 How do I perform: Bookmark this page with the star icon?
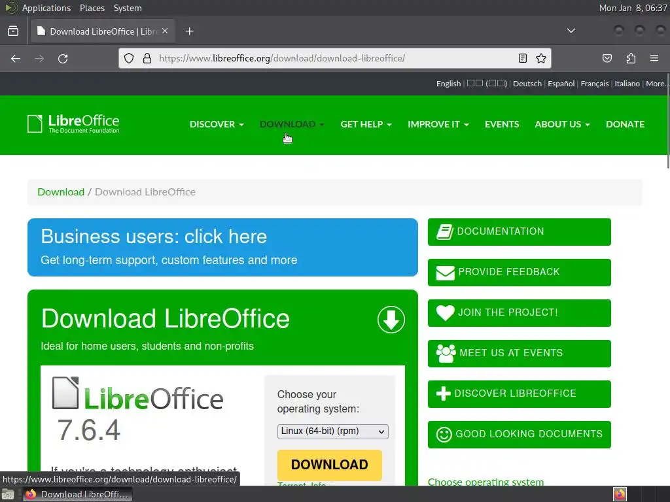[x=541, y=58]
